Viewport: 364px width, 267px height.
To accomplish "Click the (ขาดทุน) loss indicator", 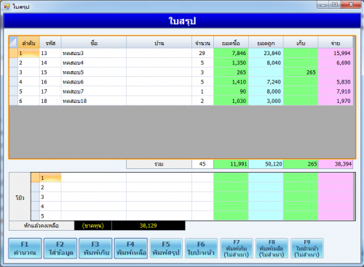I will 93,226.
